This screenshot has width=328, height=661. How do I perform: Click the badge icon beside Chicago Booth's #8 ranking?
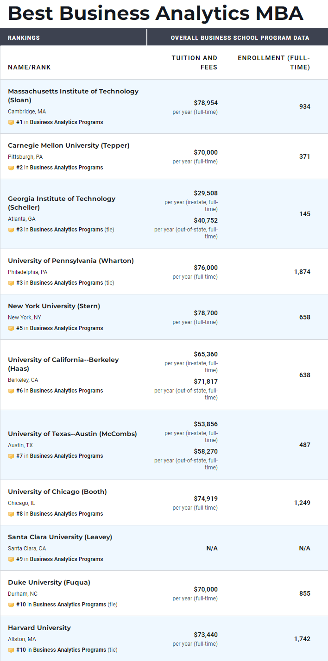click(11, 514)
